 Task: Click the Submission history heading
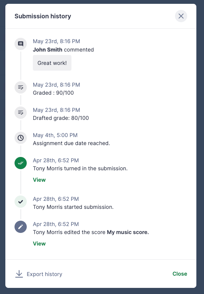pyautogui.click(x=43, y=16)
